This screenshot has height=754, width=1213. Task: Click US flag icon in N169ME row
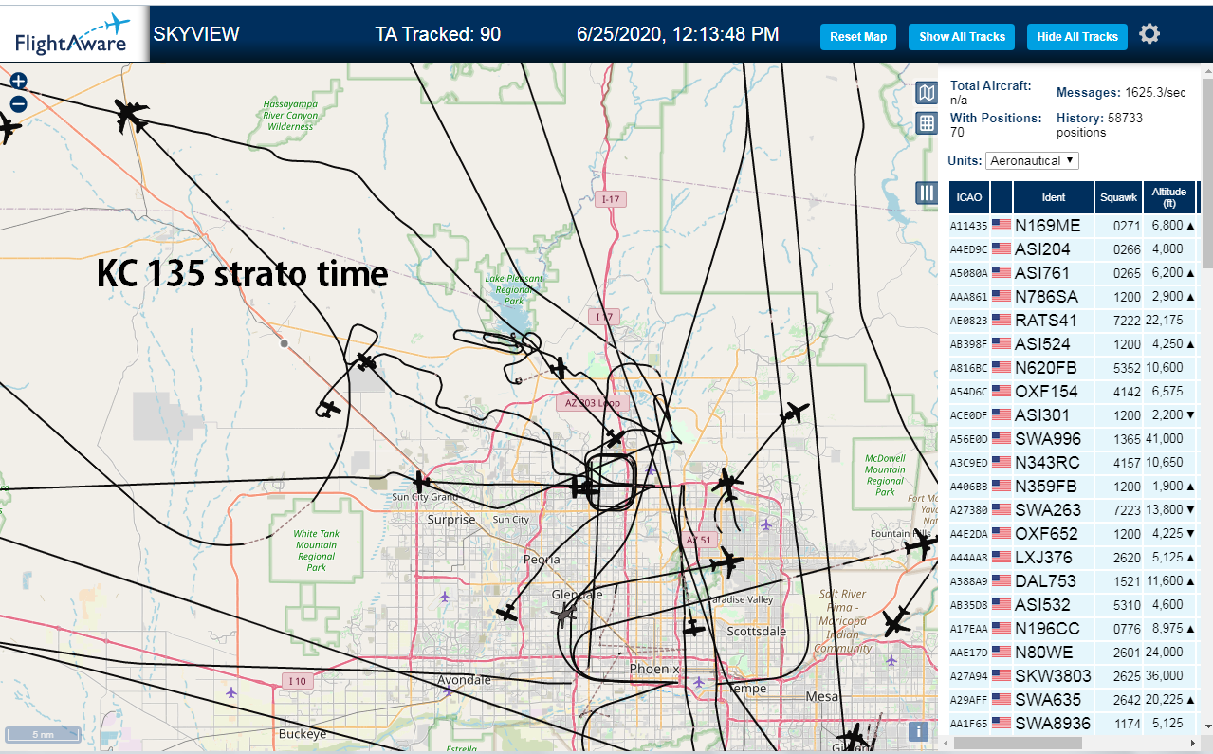pos(1001,226)
